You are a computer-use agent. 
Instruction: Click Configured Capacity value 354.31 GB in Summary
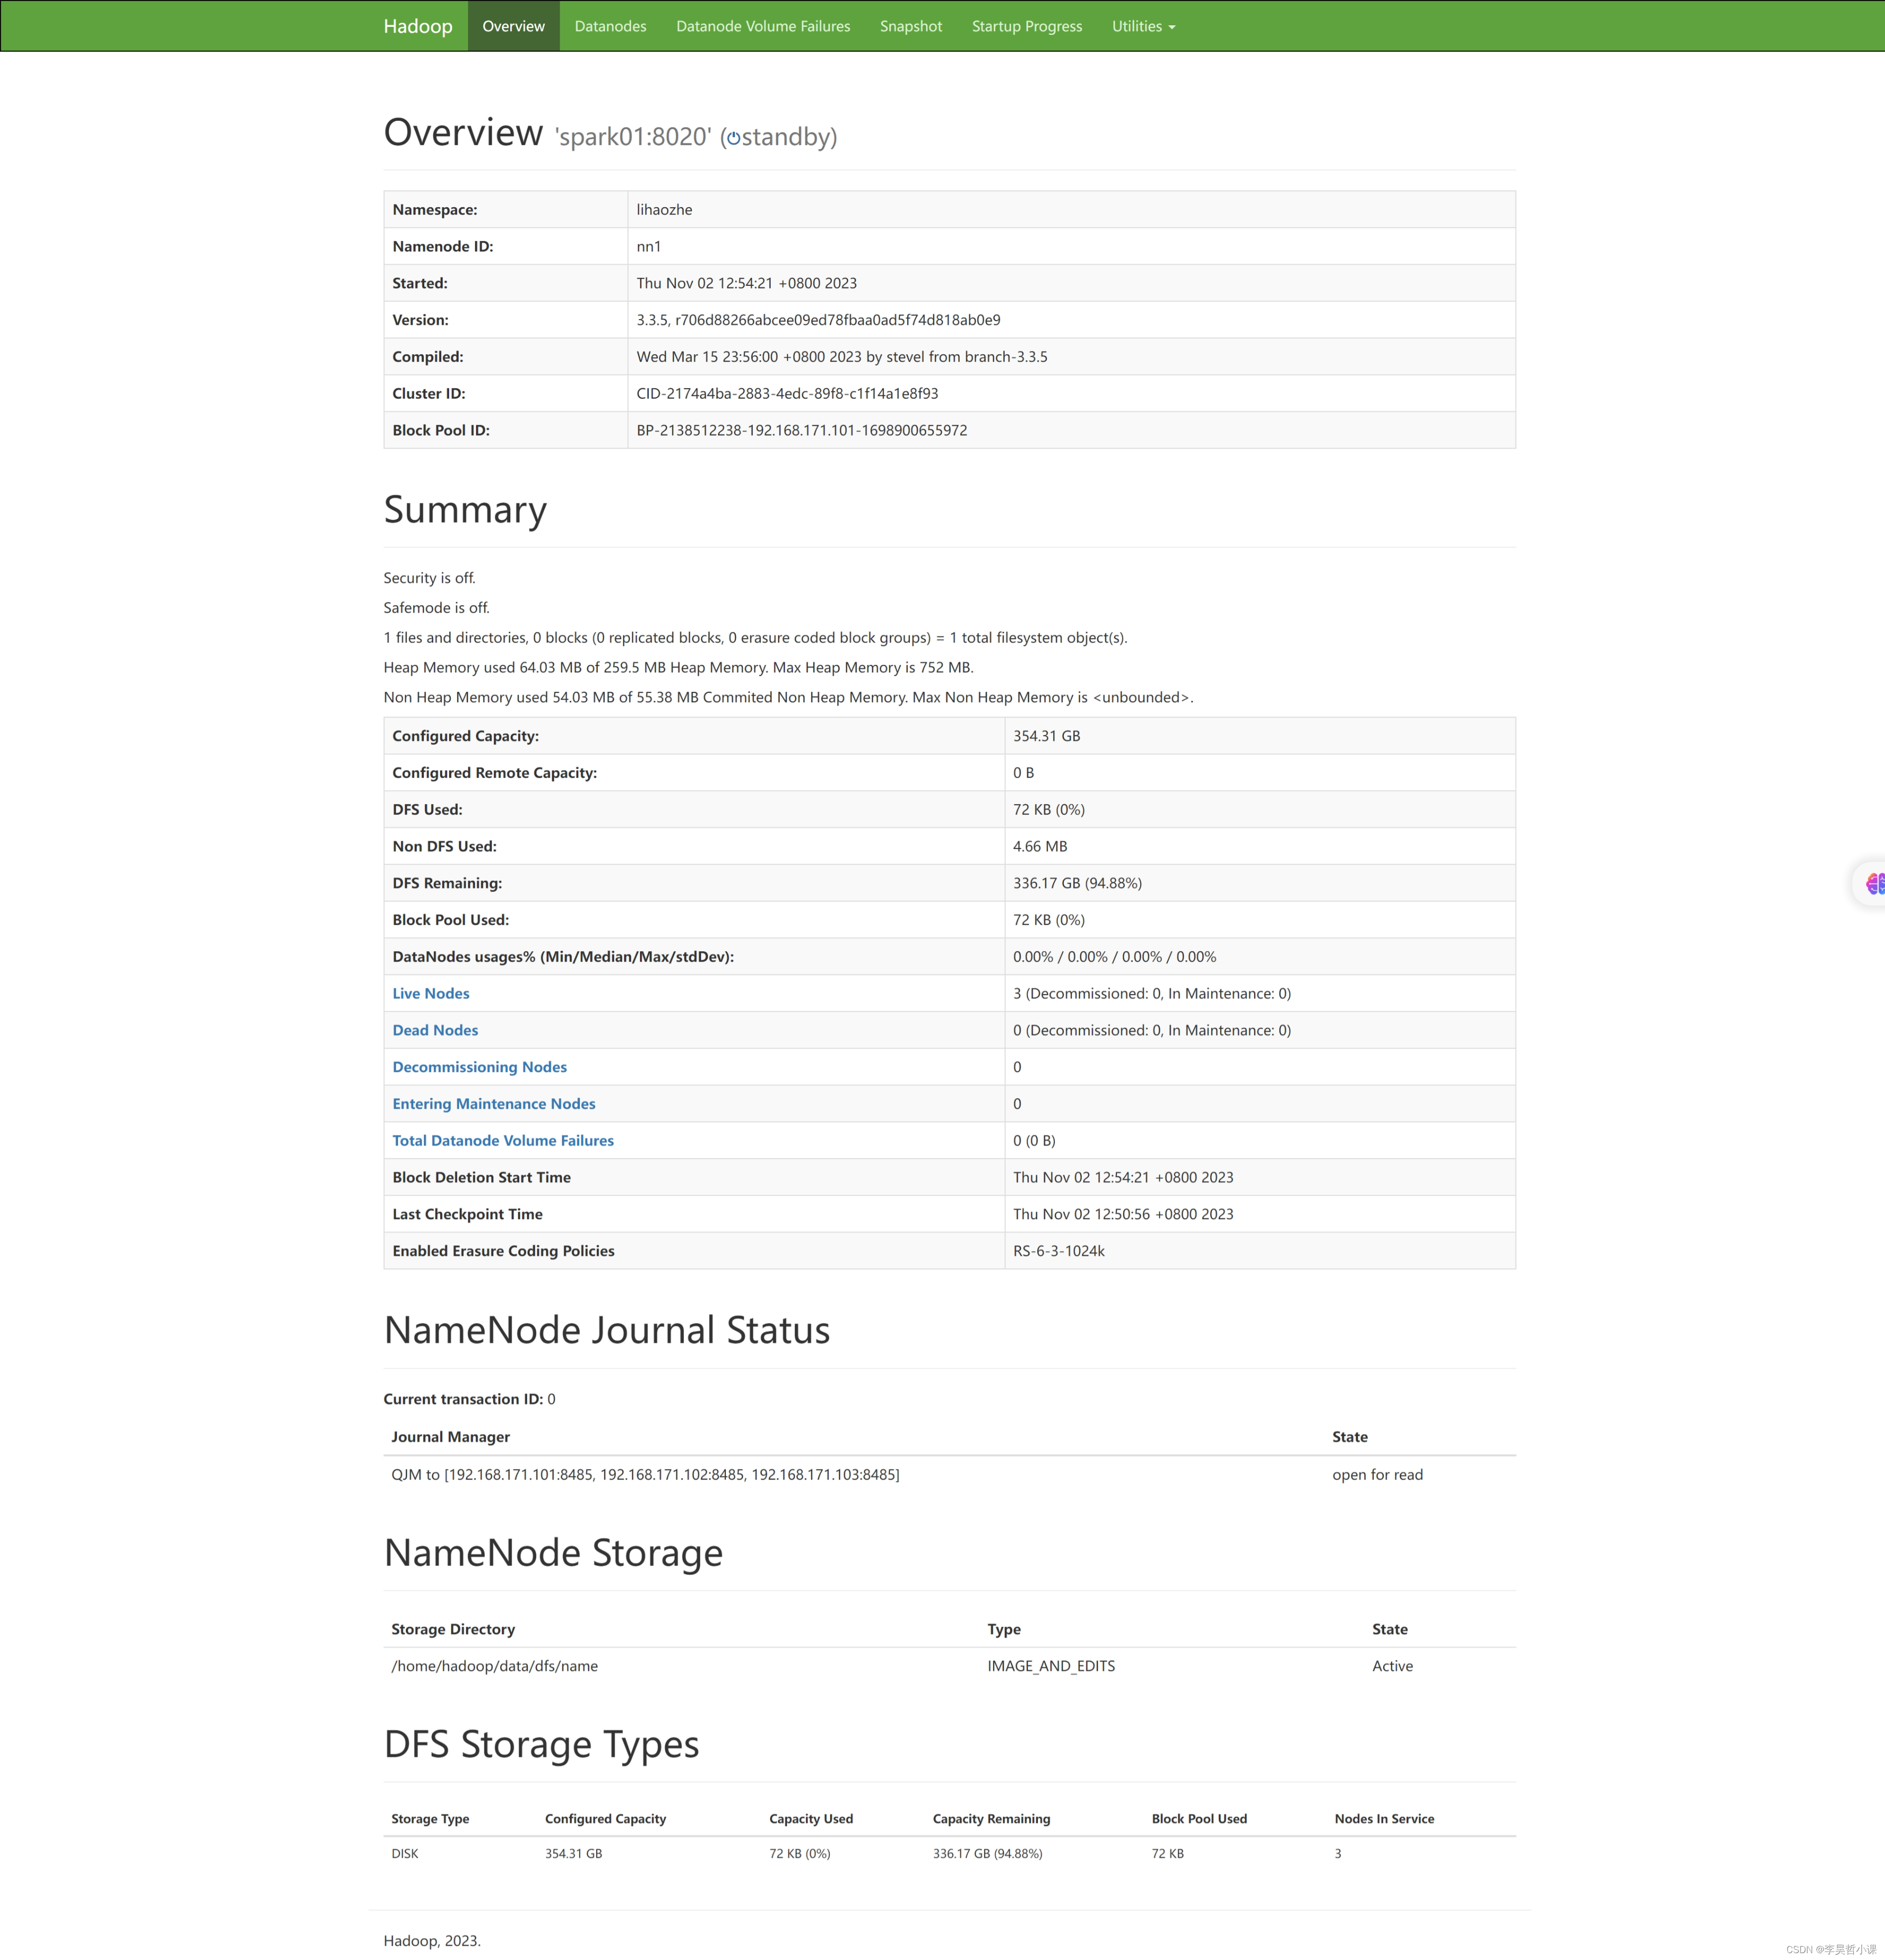point(1046,736)
